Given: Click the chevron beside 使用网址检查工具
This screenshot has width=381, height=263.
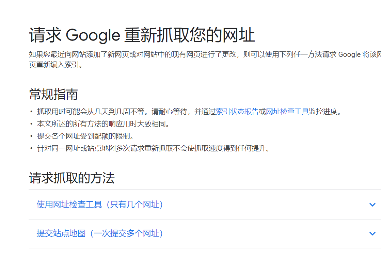Looking at the screenshot, I should click(372, 205).
